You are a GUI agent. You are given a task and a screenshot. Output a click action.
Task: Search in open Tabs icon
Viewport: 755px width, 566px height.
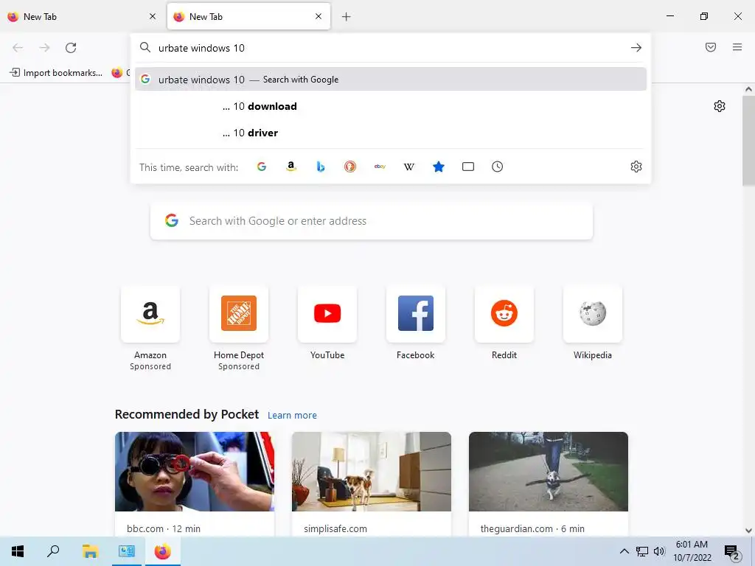pyautogui.click(x=468, y=167)
